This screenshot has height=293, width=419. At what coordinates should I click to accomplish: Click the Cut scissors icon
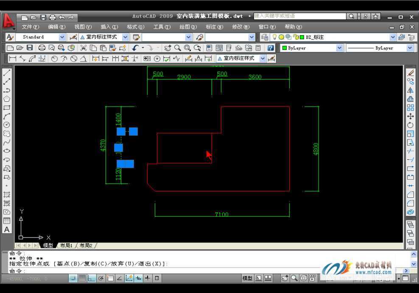[84, 48]
